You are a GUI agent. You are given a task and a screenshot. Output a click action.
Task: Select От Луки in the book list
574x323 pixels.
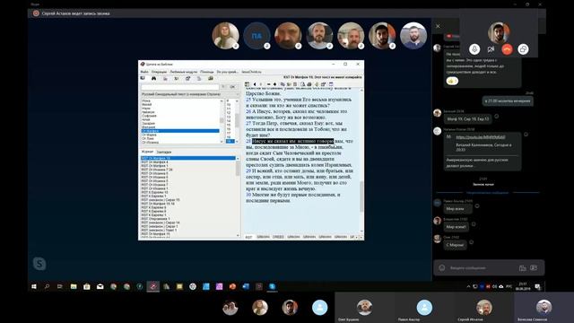(148, 138)
